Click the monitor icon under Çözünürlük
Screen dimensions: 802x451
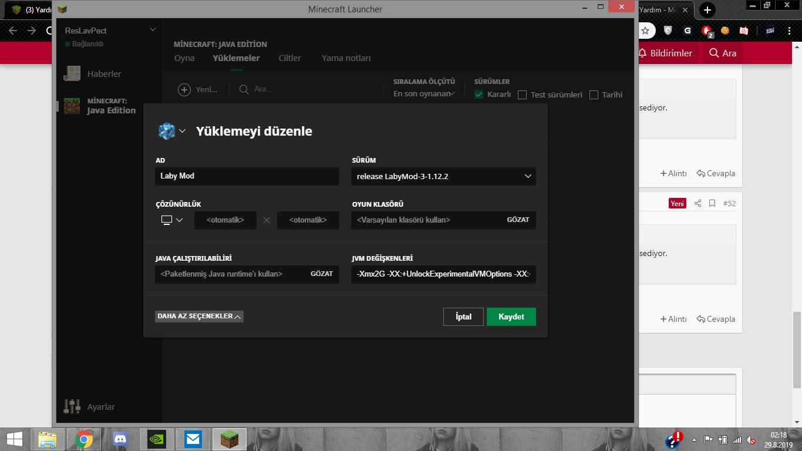pos(167,220)
